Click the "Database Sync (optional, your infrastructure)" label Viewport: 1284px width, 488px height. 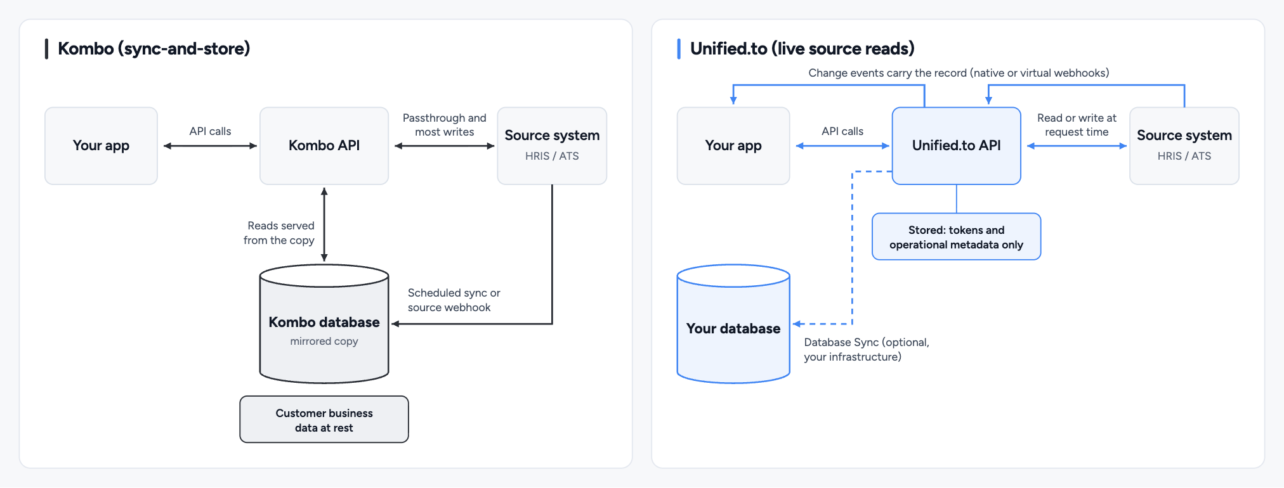point(867,349)
